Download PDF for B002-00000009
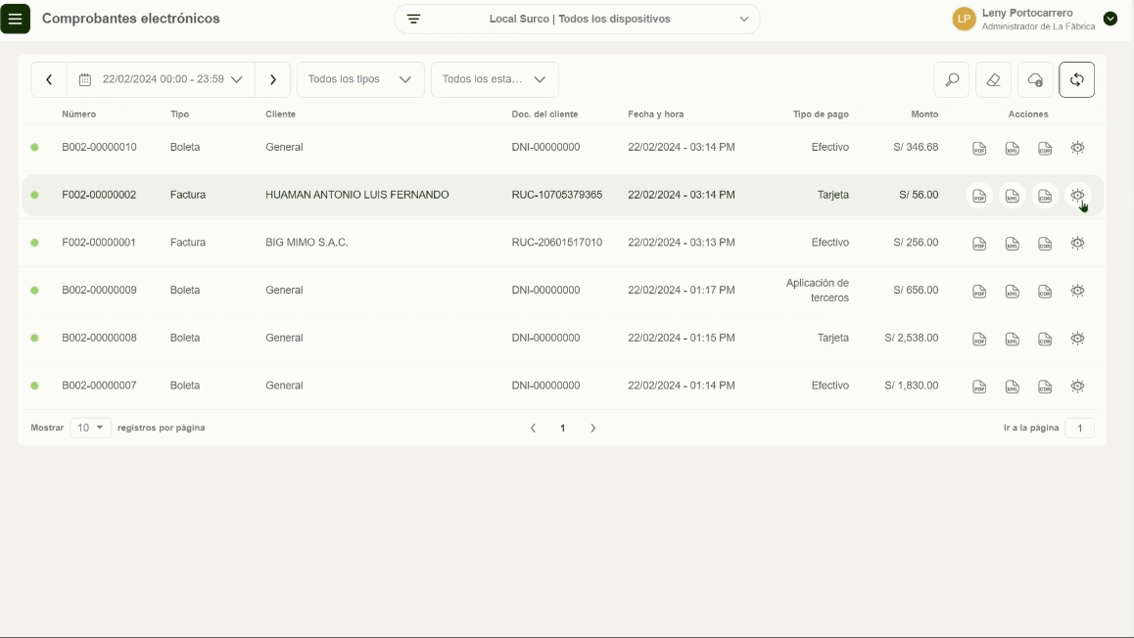Viewport: 1134px width, 638px height. coord(979,292)
